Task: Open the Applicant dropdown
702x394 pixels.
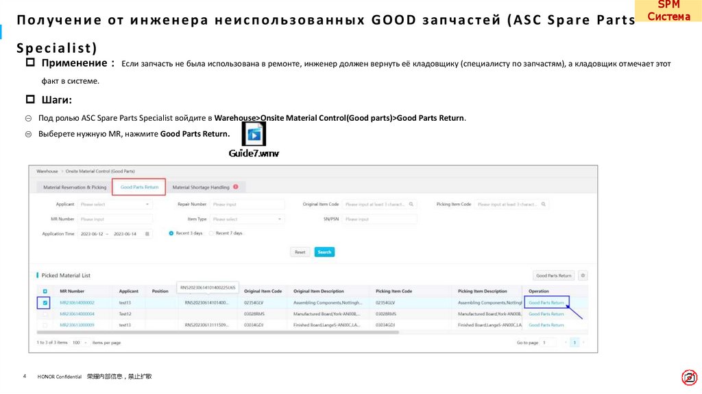Action: click(x=114, y=205)
